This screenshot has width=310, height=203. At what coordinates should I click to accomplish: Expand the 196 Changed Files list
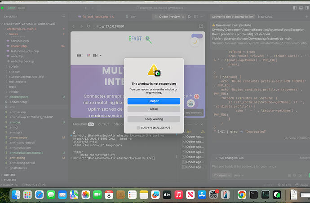pos(229,158)
